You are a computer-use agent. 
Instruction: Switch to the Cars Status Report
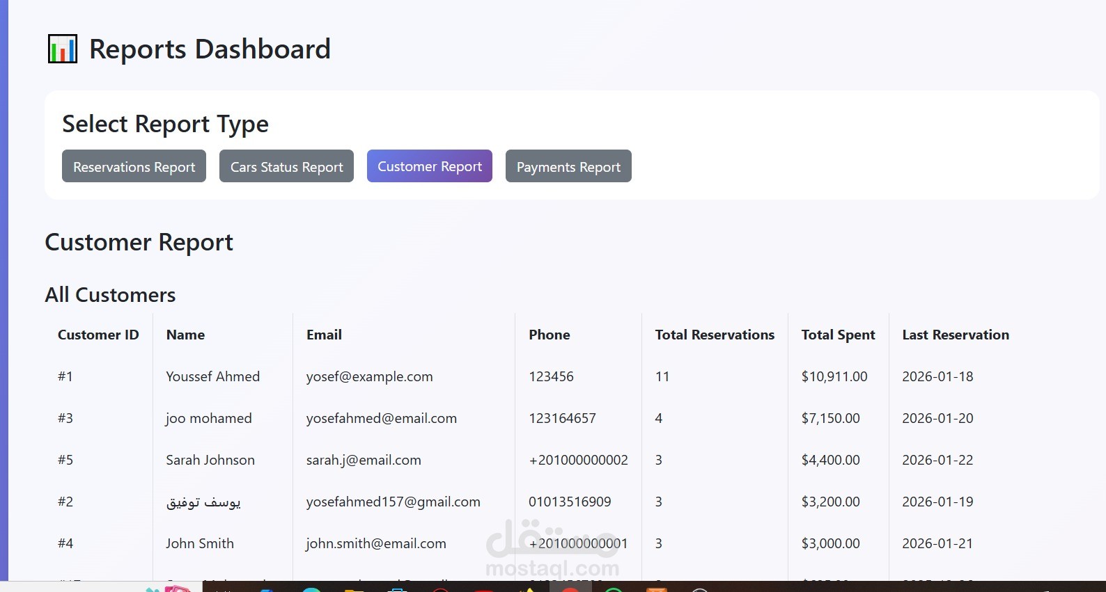[x=286, y=167]
